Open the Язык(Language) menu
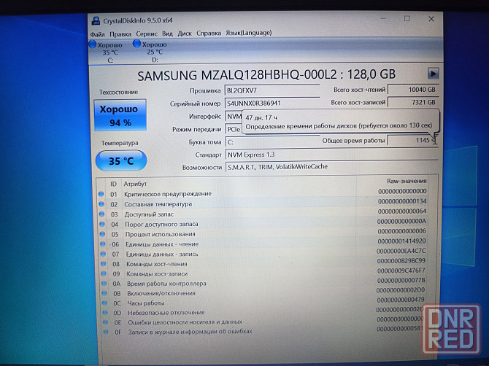The width and height of the screenshot is (489, 366). pos(249,34)
